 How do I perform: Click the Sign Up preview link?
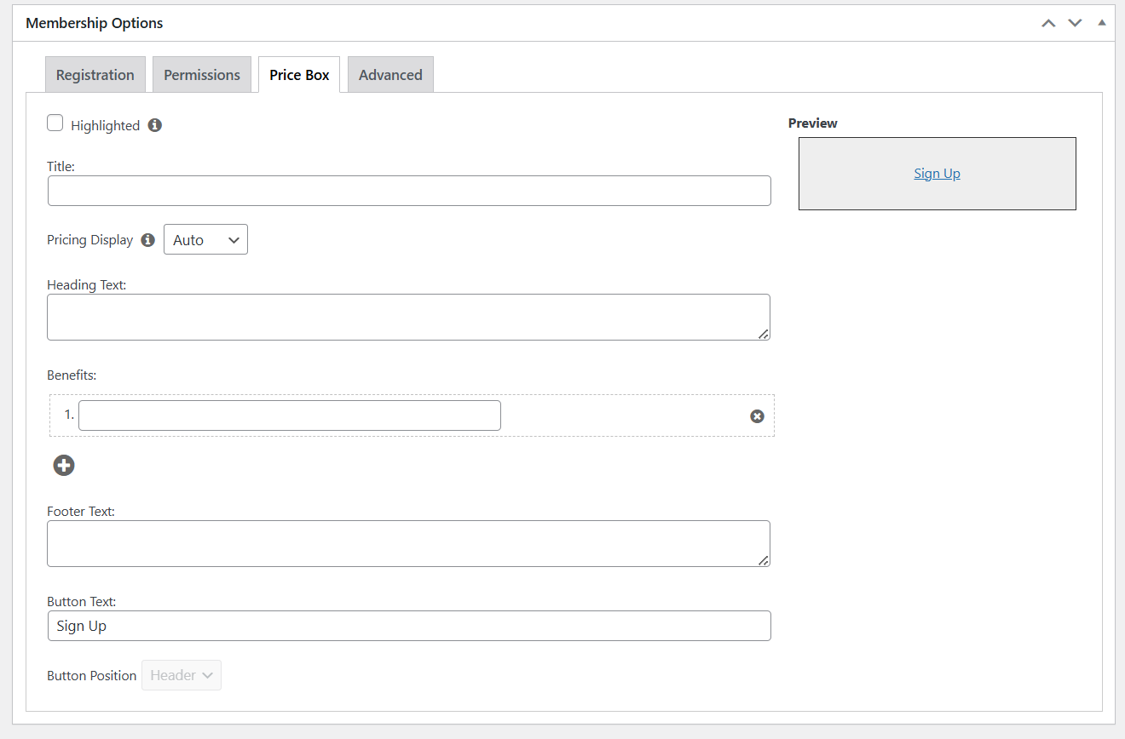coord(937,174)
